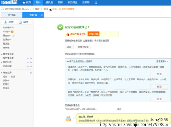Click the 返回 button
This screenshot has height=127, width=171.
coord(69,47)
